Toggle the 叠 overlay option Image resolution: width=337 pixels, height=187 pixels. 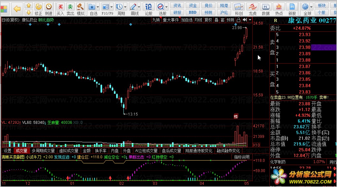(x=216, y=20)
